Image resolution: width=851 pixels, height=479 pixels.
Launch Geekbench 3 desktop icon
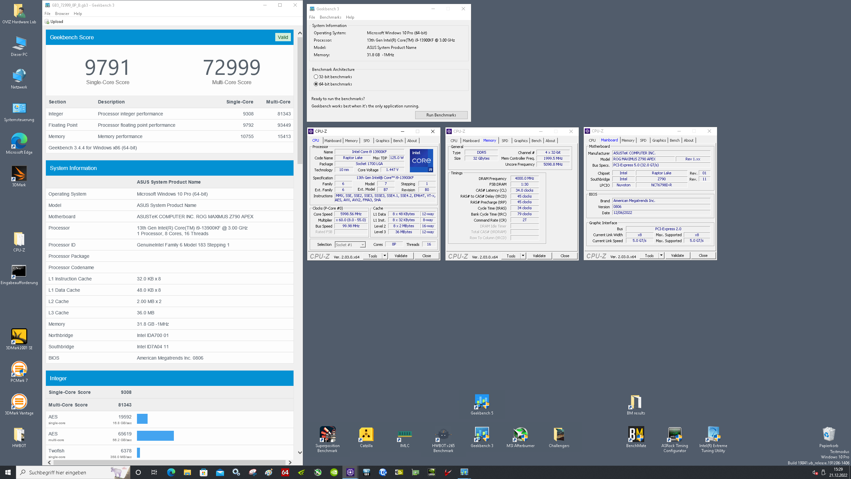click(482, 438)
